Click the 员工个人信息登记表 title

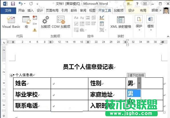pyautogui.click(x=88, y=67)
